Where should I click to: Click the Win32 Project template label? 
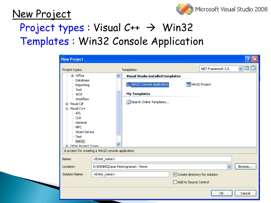201,85
